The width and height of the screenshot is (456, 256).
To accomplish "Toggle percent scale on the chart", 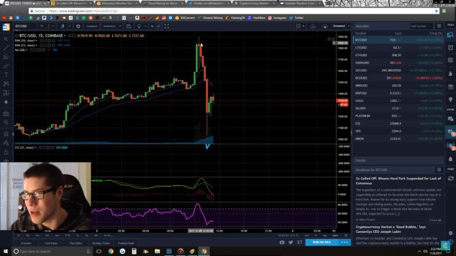I will [x=316, y=236].
